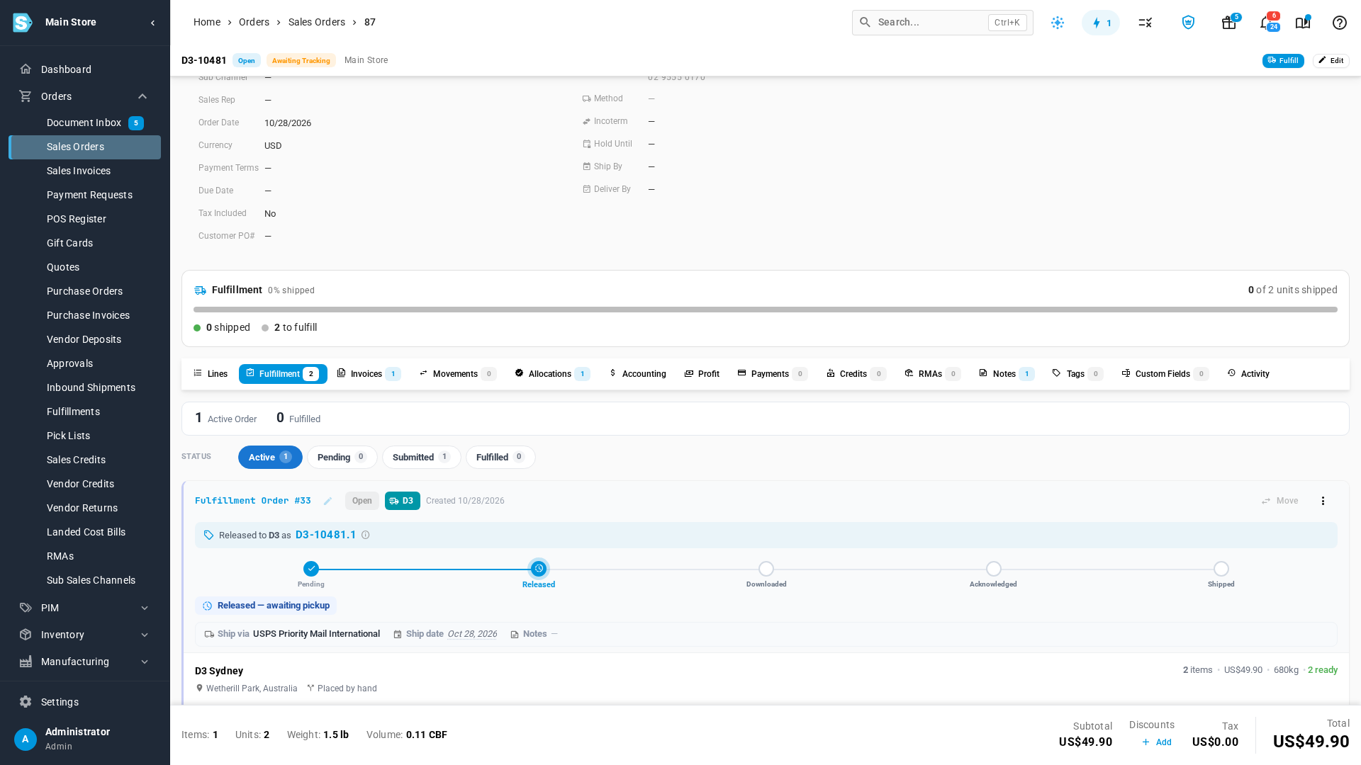Open the help question mark icon
This screenshot has height=765, width=1361.
click(1339, 23)
